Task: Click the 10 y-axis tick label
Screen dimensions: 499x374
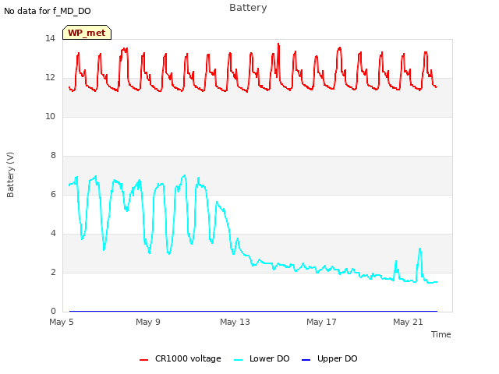Action: pos(50,117)
